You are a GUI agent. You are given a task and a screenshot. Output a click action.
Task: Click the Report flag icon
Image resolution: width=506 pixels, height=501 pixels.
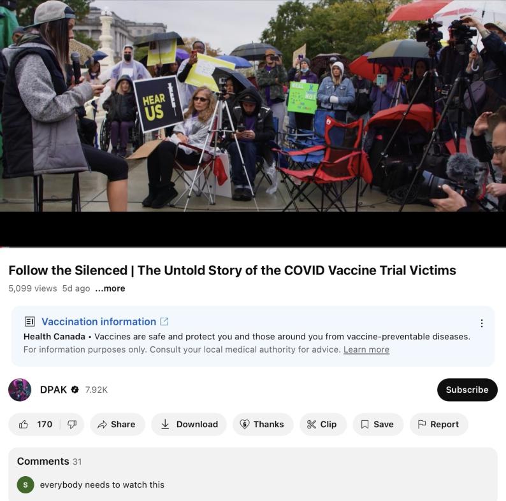[x=421, y=424]
